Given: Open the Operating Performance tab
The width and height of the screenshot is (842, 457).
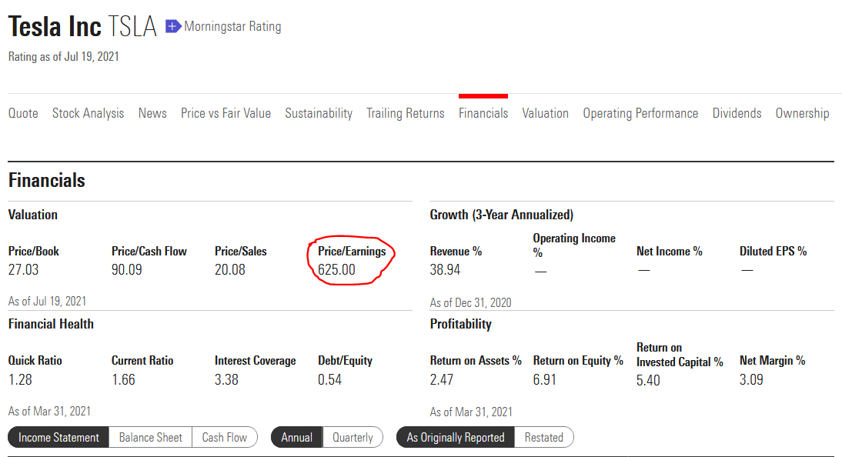Looking at the screenshot, I should pos(640,113).
